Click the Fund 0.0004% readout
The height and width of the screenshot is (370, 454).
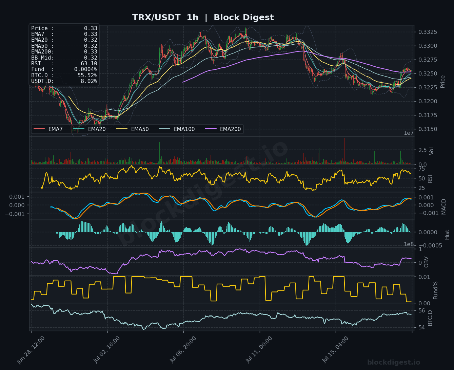tap(64, 69)
